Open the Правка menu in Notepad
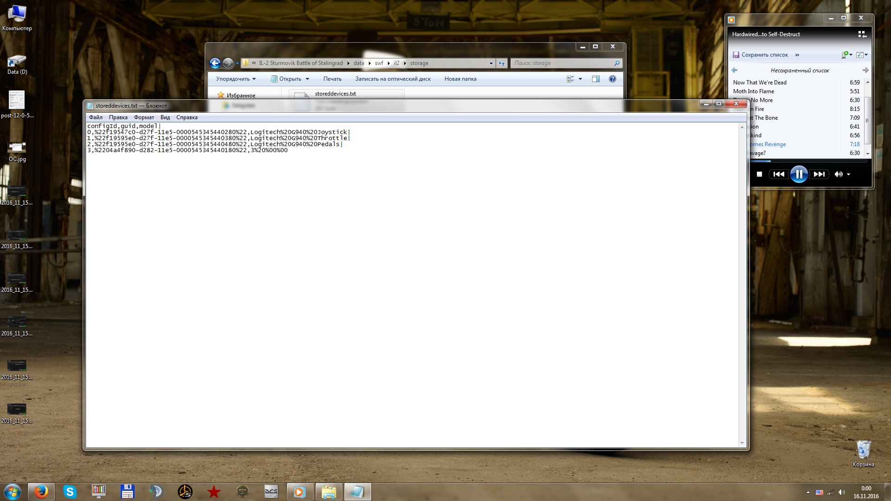This screenshot has width=891, height=501. [118, 117]
